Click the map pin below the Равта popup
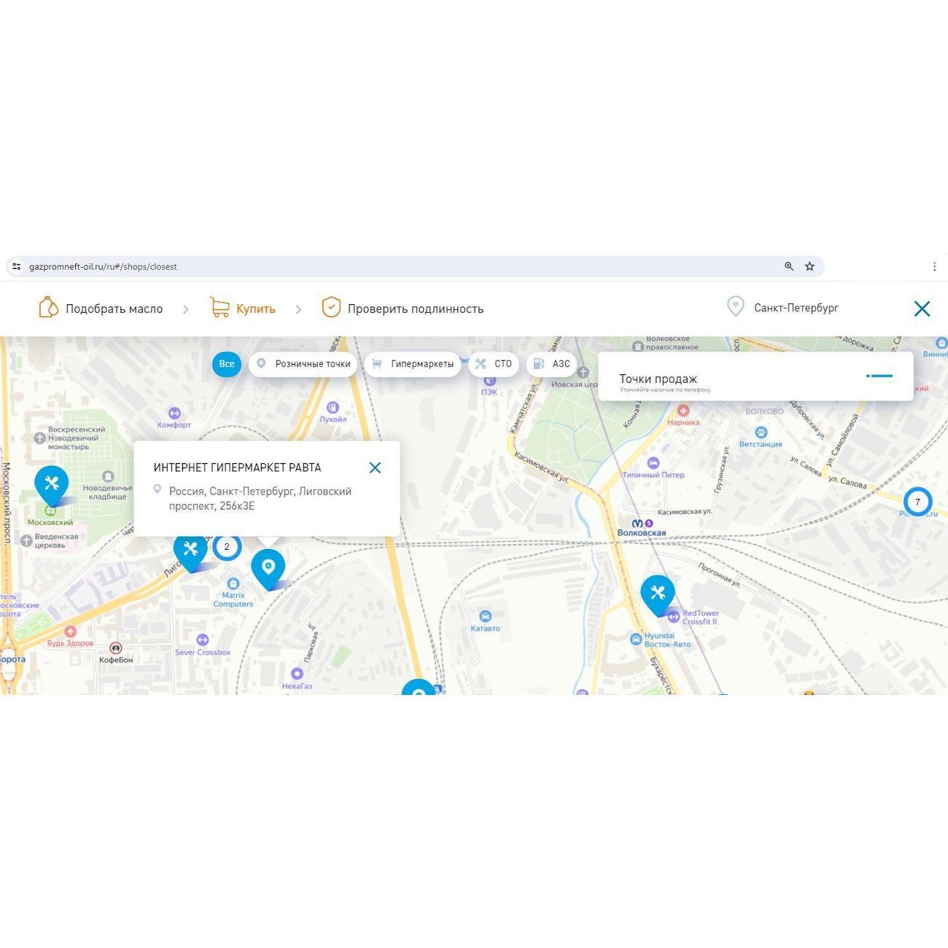Screen dimensions: 948x948 pyautogui.click(x=268, y=567)
